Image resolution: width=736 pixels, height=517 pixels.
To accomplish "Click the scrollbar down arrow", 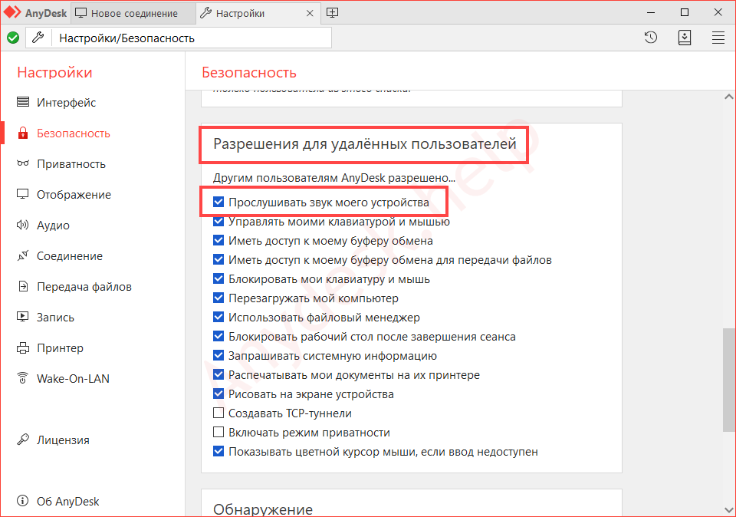I will [728, 509].
